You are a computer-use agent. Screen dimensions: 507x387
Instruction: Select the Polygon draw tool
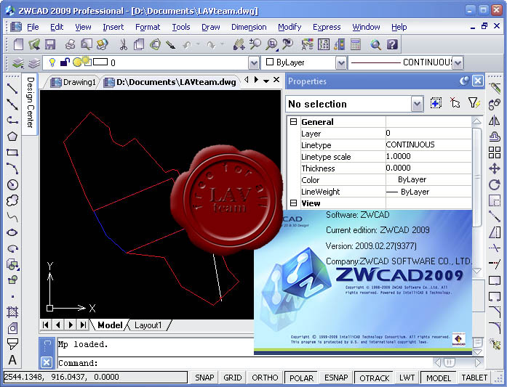(x=12, y=137)
